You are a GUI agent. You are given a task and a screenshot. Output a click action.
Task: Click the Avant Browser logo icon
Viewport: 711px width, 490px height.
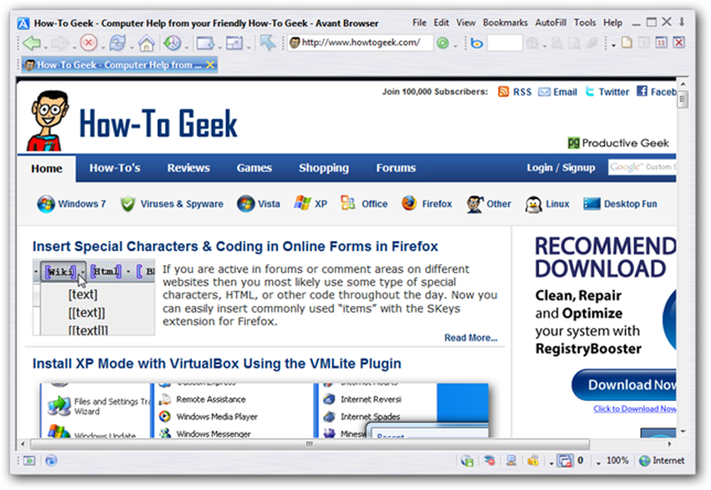point(23,23)
